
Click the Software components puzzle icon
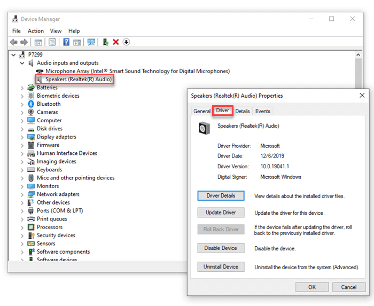[31, 252]
